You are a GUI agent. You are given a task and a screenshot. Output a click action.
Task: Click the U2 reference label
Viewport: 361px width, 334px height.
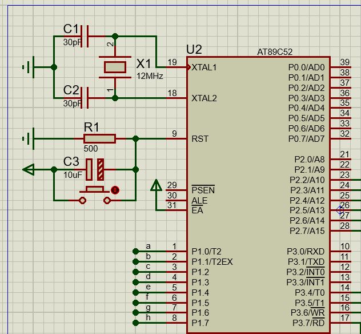coord(194,49)
